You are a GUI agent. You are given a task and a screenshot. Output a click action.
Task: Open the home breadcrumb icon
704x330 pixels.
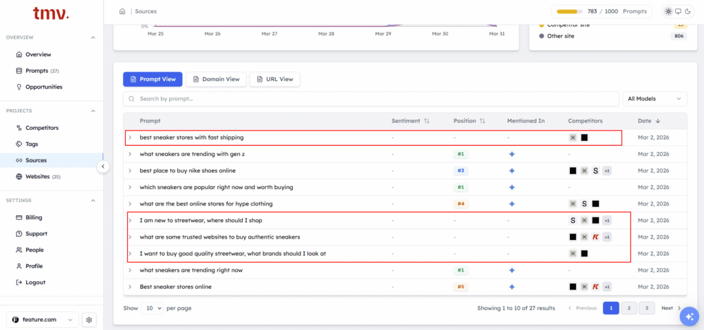pos(122,11)
